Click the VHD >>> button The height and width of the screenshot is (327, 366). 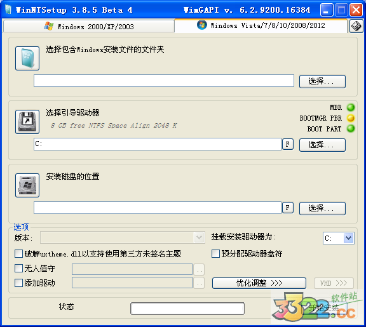[x=334, y=283]
